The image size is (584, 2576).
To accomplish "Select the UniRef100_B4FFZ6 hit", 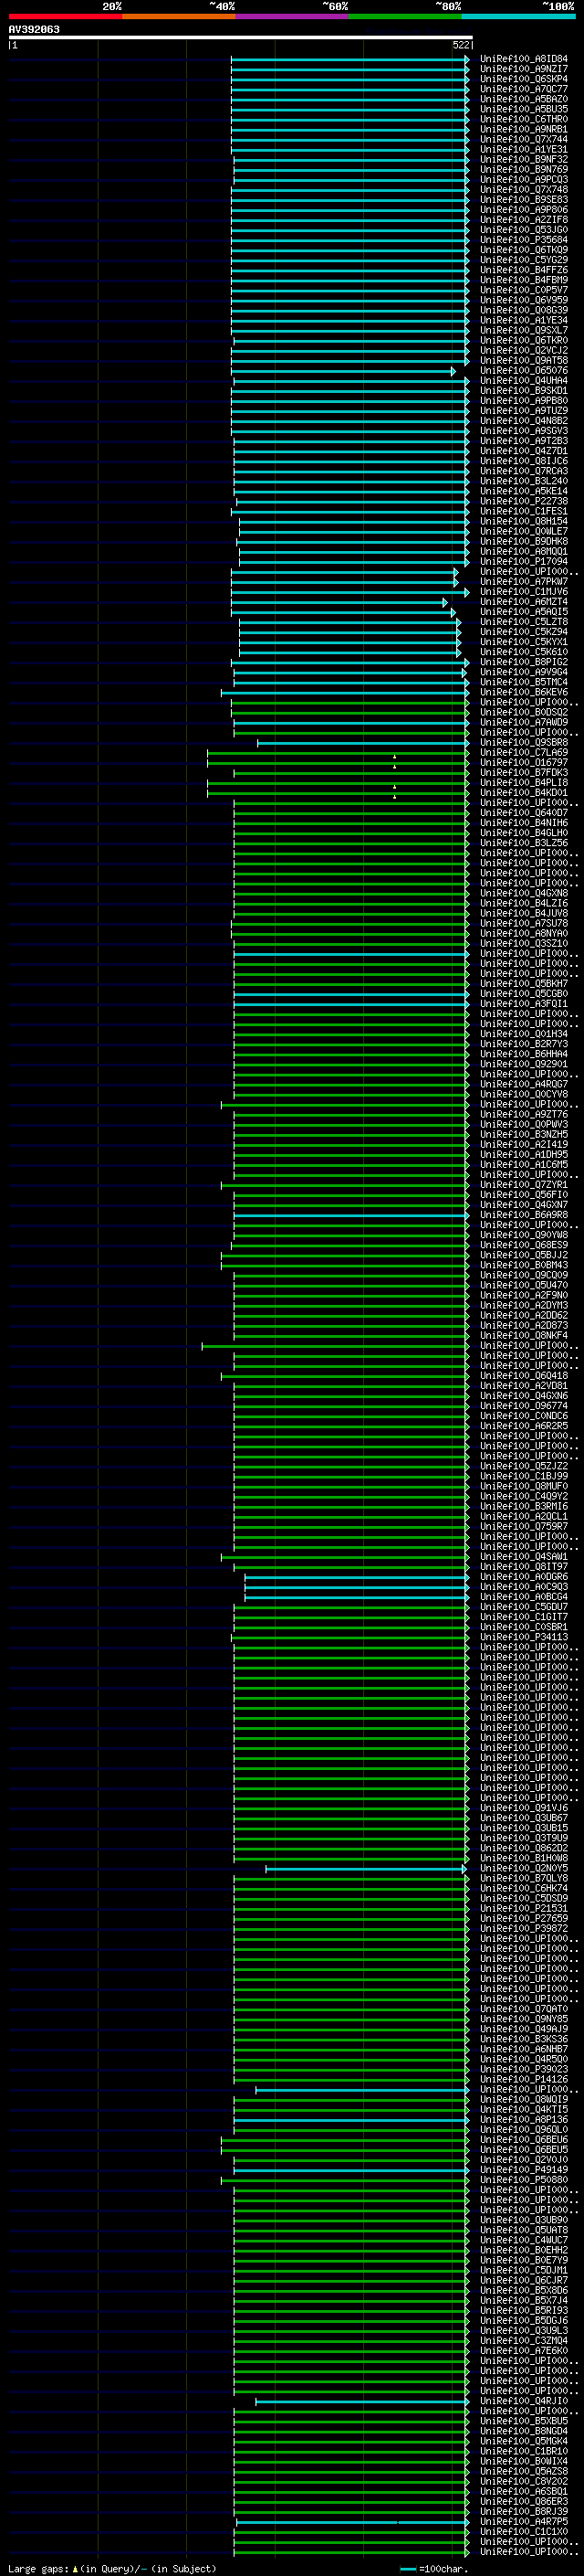I will coord(524,270).
